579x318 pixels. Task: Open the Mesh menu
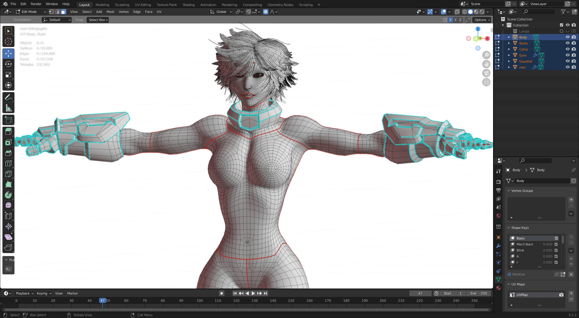110,12
